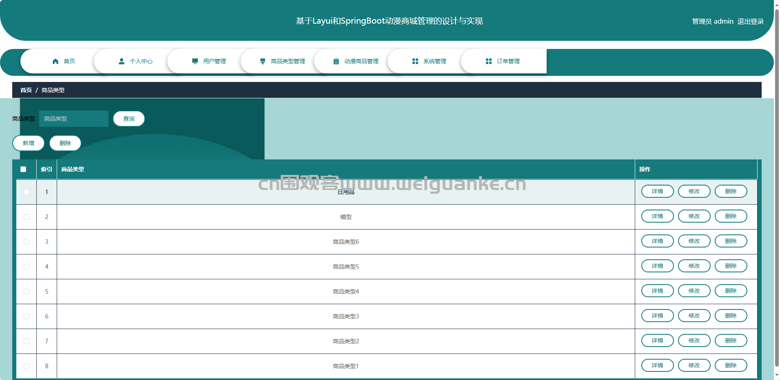View 详情 for 商品类型5
Viewport: 780px width, 380px height.
click(x=658, y=266)
